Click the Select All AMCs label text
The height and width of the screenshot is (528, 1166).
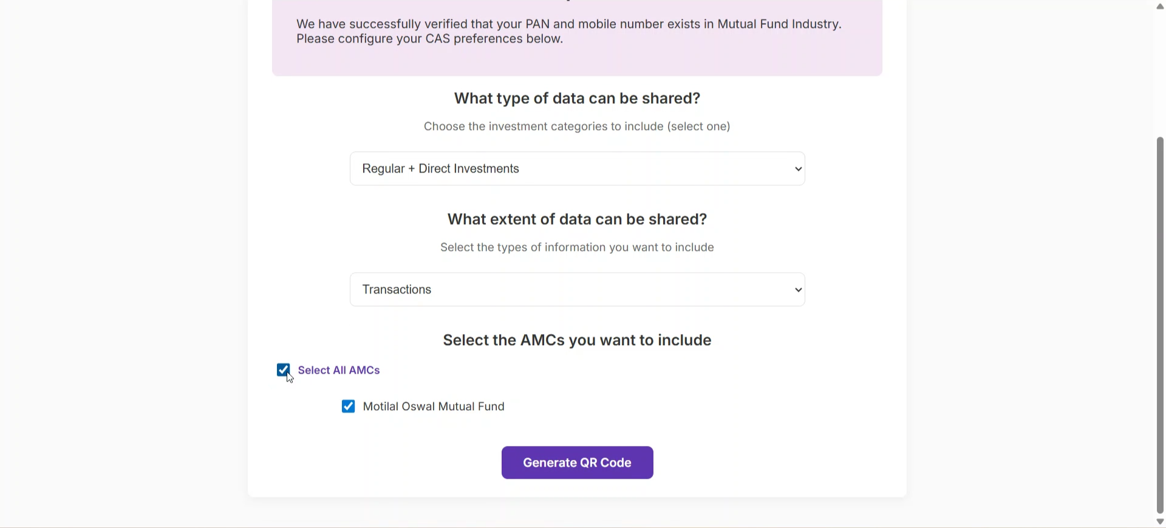tap(338, 370)
